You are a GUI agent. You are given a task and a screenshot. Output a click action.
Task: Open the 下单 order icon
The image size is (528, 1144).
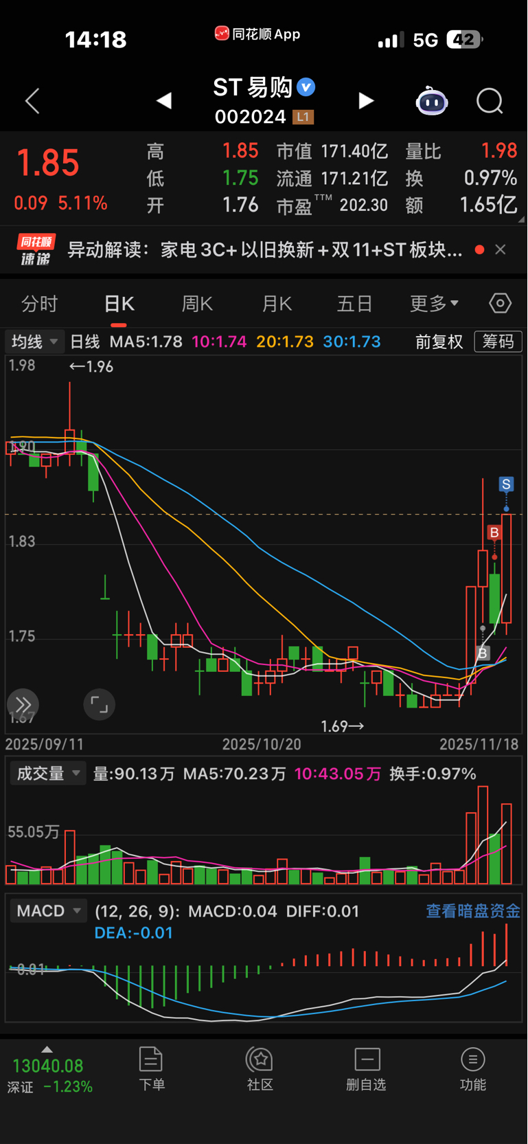(x=151, y=1068)
